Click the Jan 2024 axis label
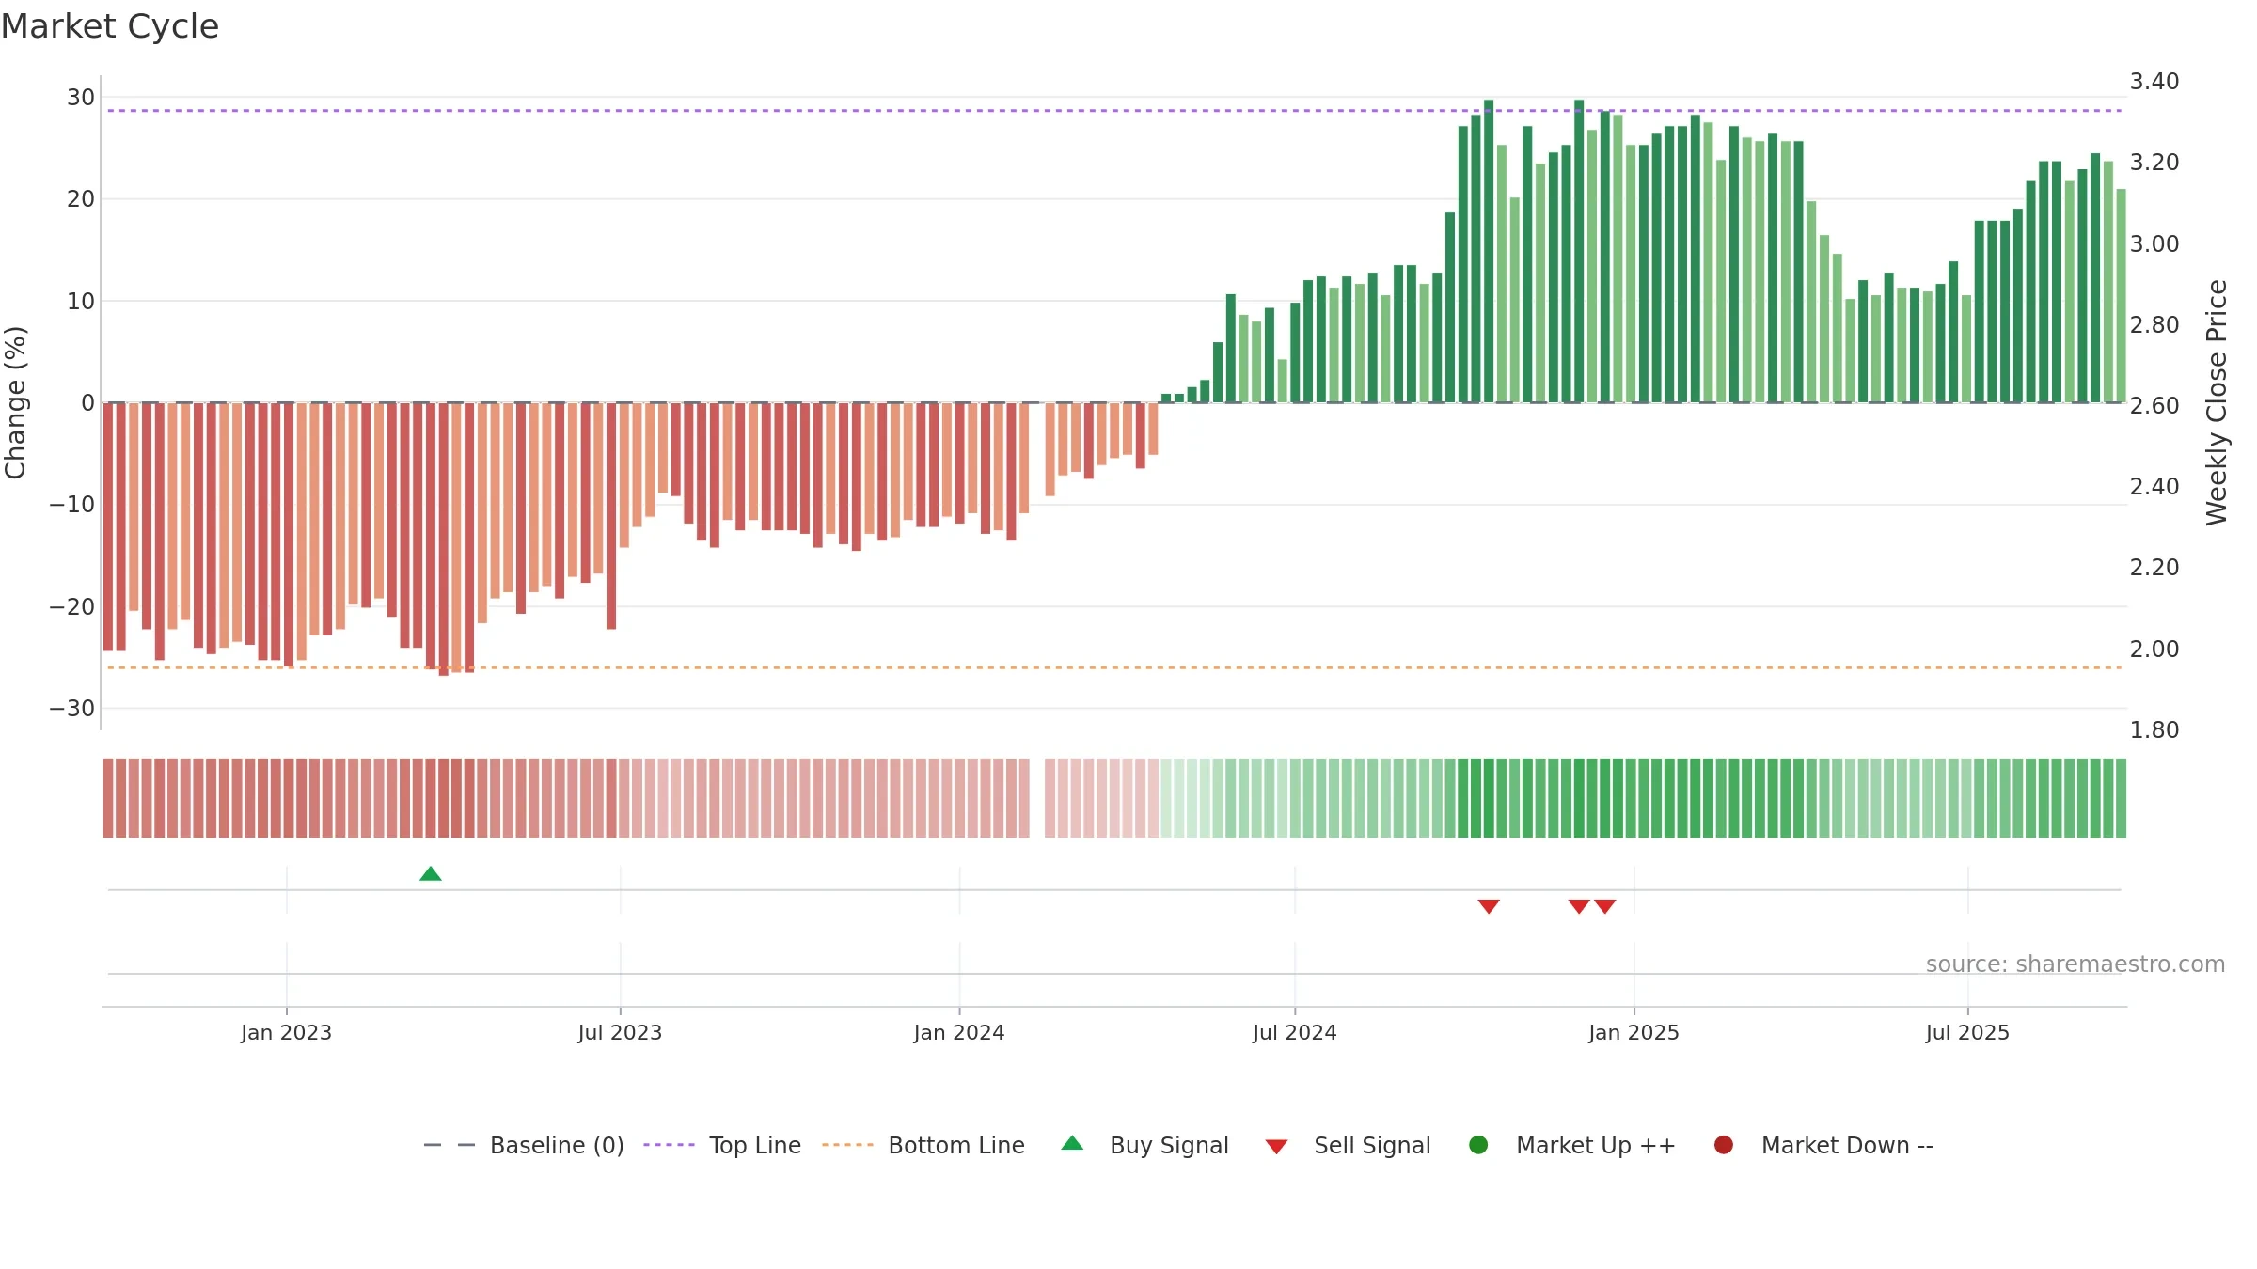Image resolution: width=2257 pixels, height=1269 pixels. tap(959, 1032)
